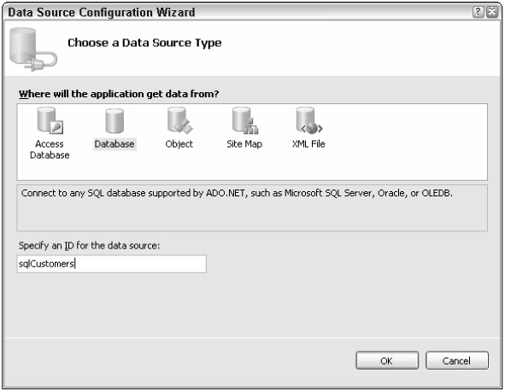Close the wizard with the X button
Viewport: 505px width, 391px height.
click(x=492, y=12)
